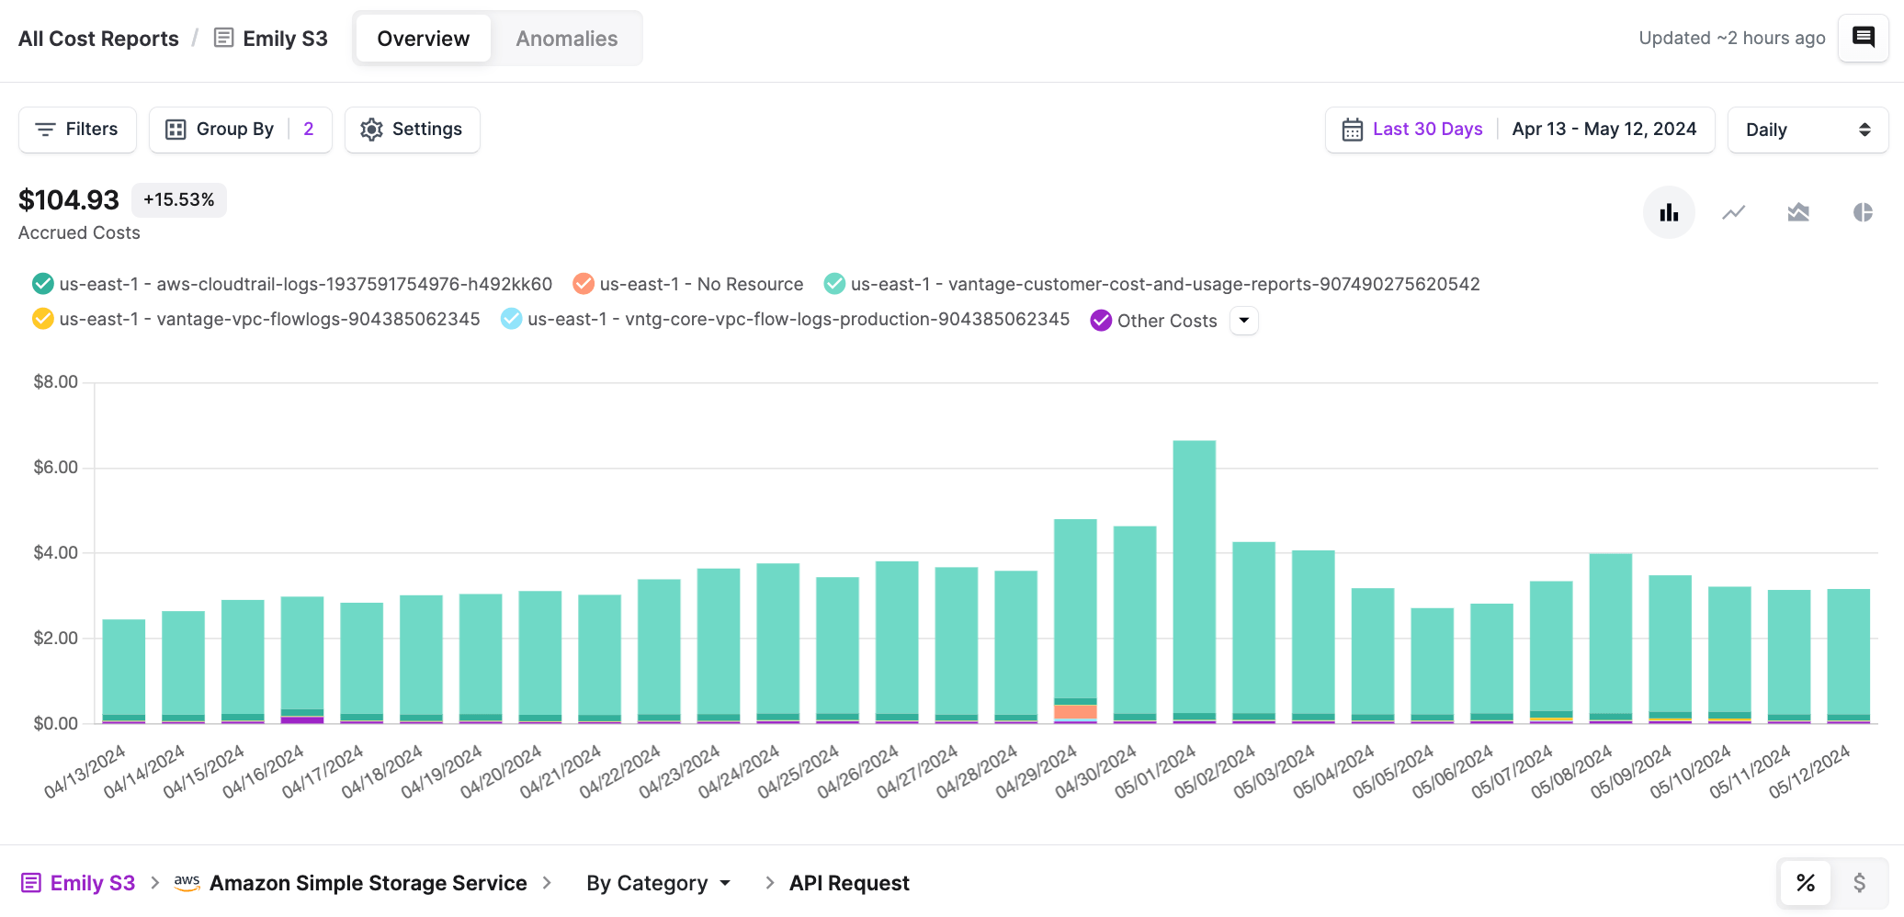This screenshot has width=1904, height=917.
Task: Toggle the No Resource legend series
Action: [x=584, y=284]
